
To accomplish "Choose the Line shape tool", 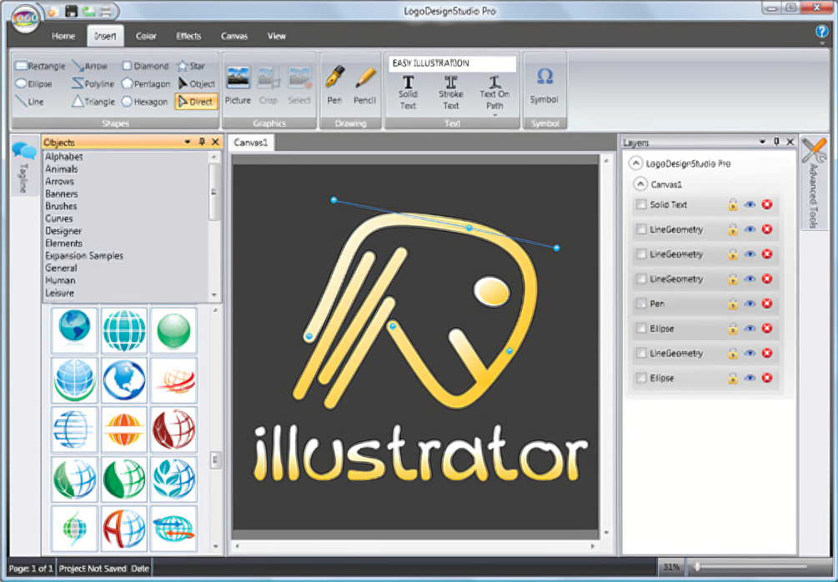I will [x=29, y=102].
